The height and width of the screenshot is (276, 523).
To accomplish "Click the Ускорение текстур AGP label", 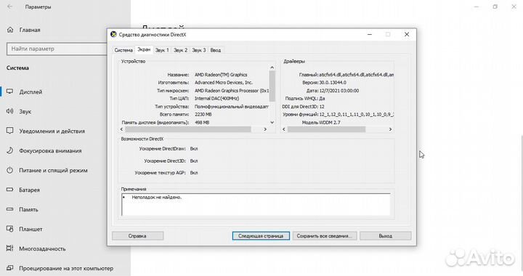I will pos(160,173).
